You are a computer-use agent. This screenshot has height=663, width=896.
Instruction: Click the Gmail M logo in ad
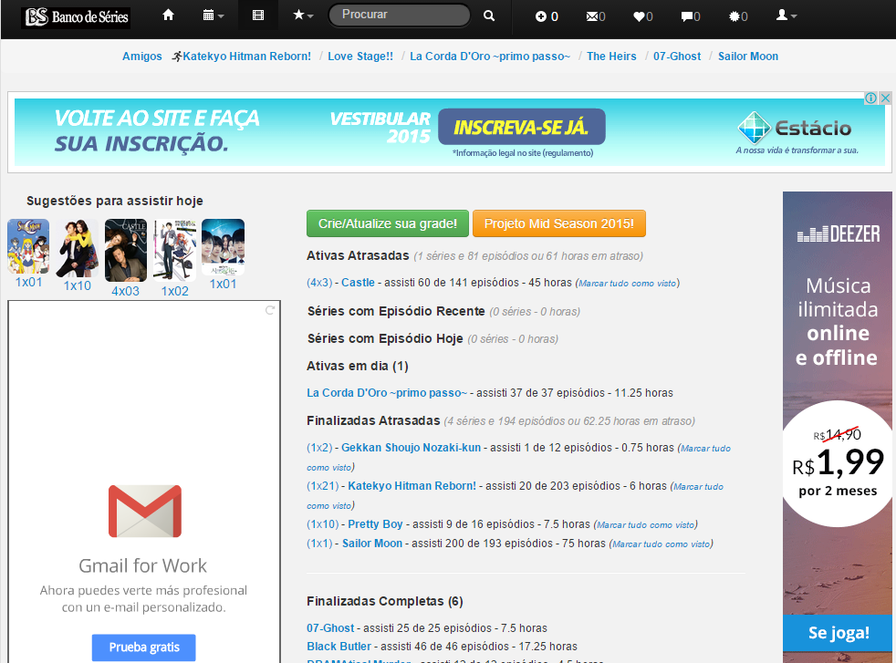[x=145, y=511]
